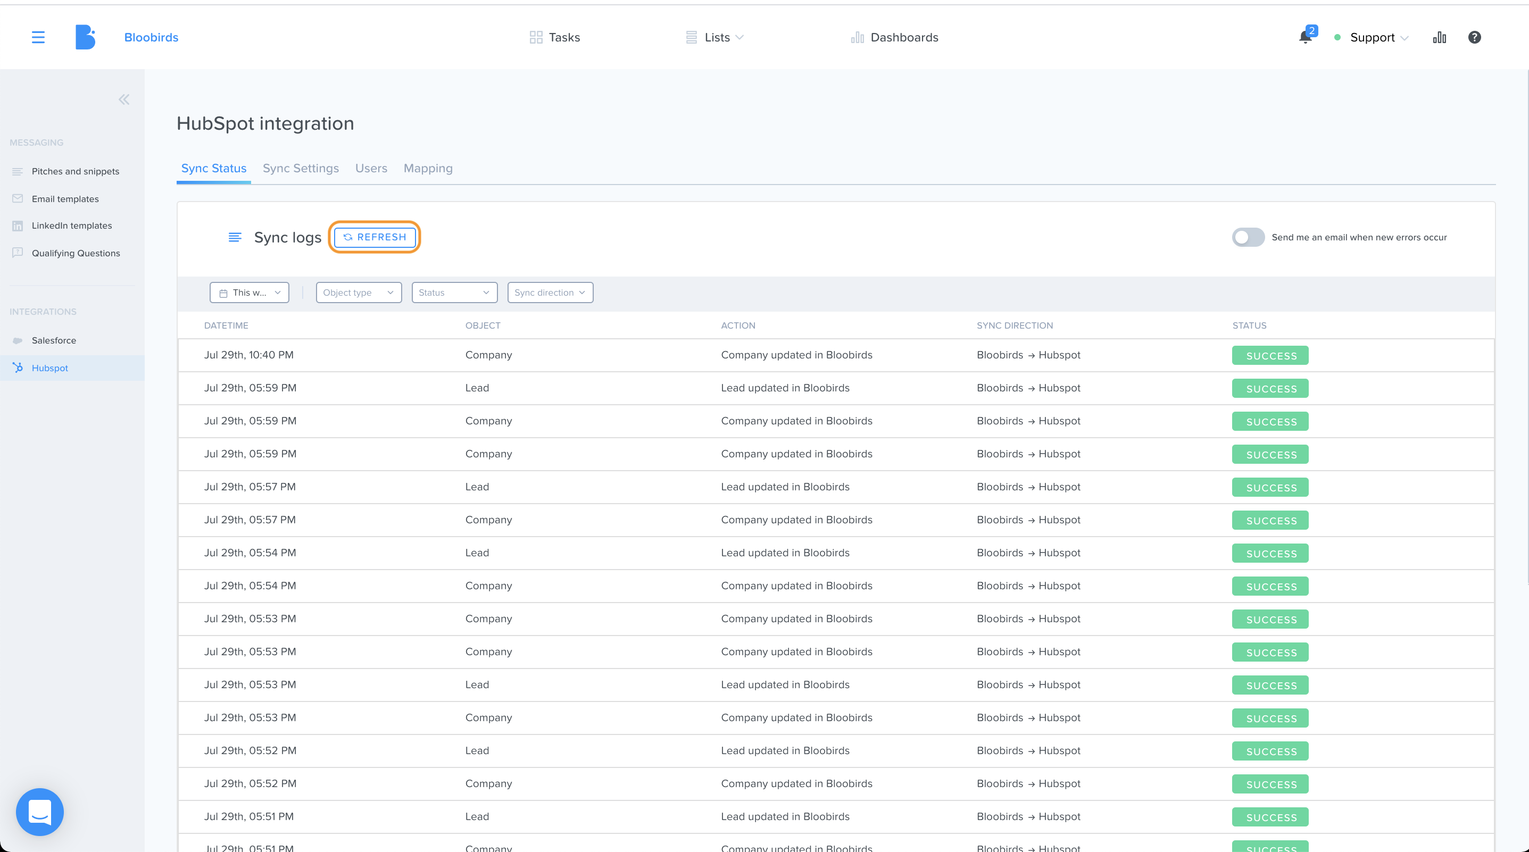Switch to the Mapping tab
Image resolution: width=1529 pixels, height=852 pixels.
(428, 169)
